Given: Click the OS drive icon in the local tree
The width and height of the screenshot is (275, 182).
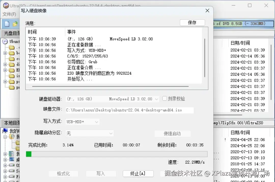Looking at the screenshot, I should 11,165.
